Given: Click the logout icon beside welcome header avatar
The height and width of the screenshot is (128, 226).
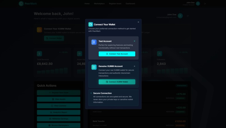Looking at the screenshot, I should [188, 16].
